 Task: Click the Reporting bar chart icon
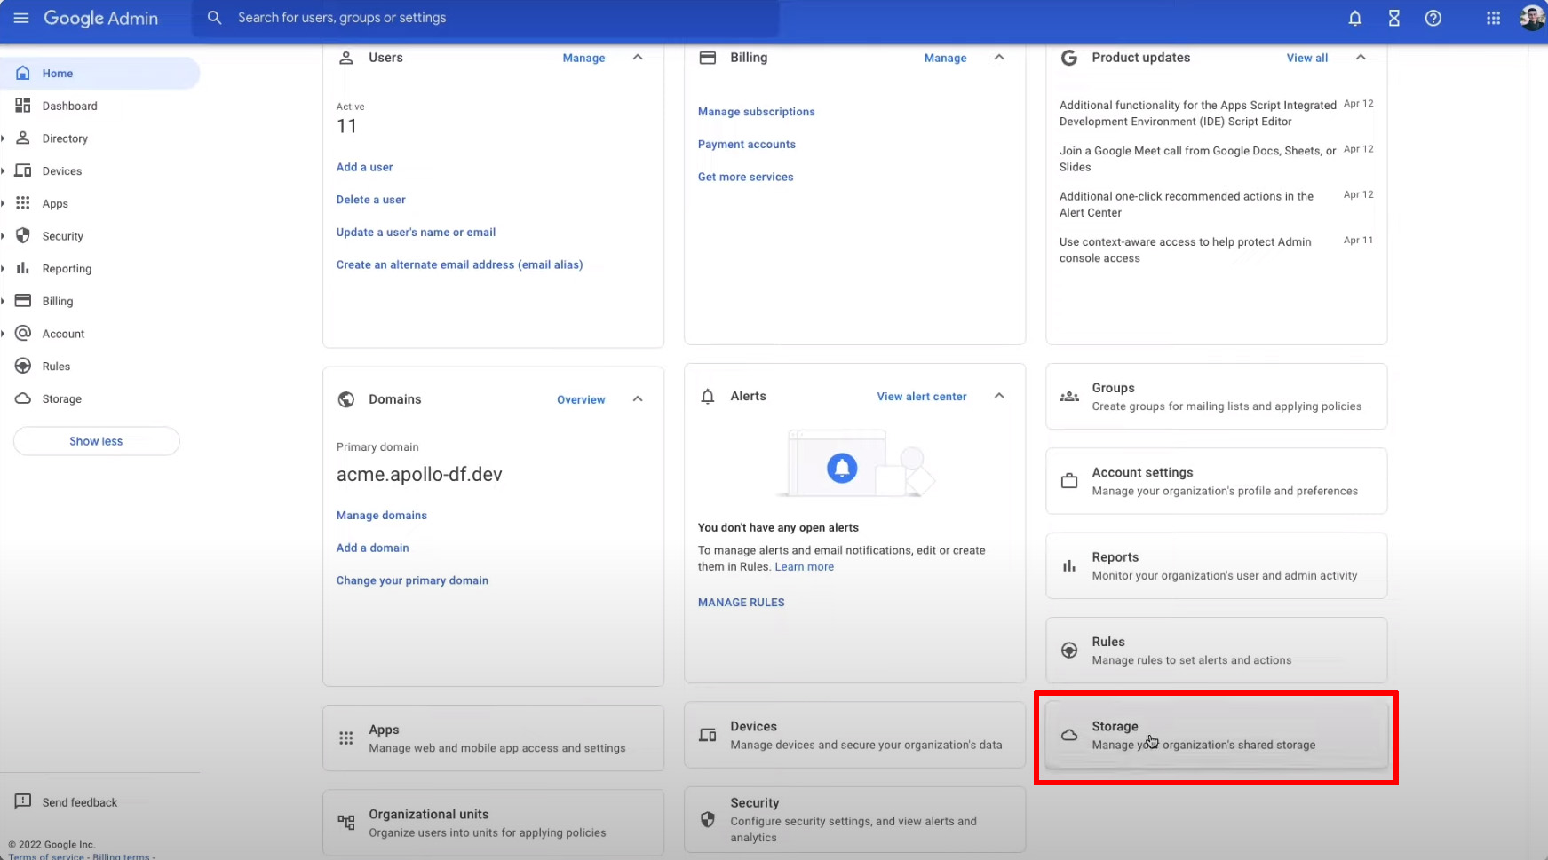23,268
